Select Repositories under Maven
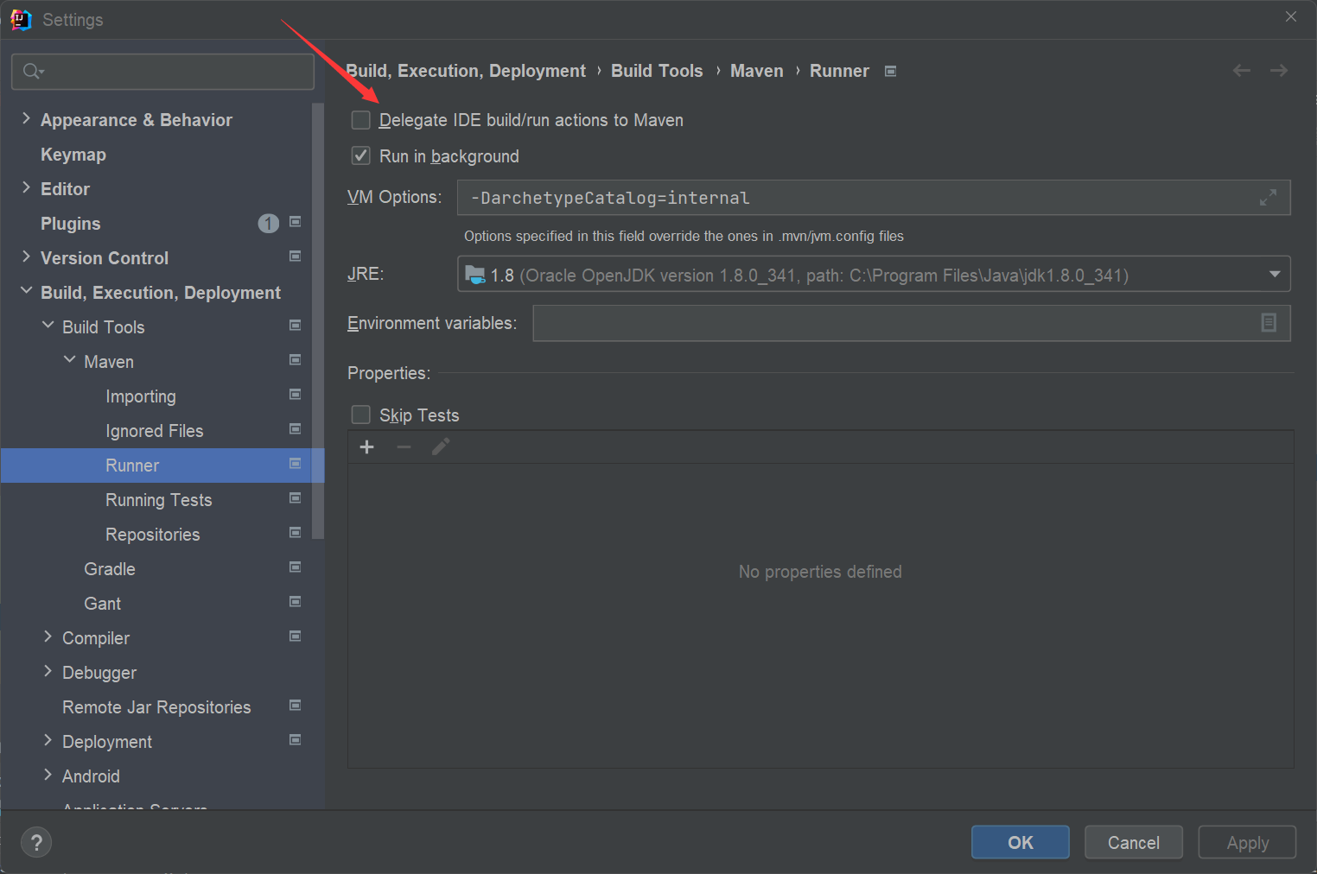 (x=153, y=535)
